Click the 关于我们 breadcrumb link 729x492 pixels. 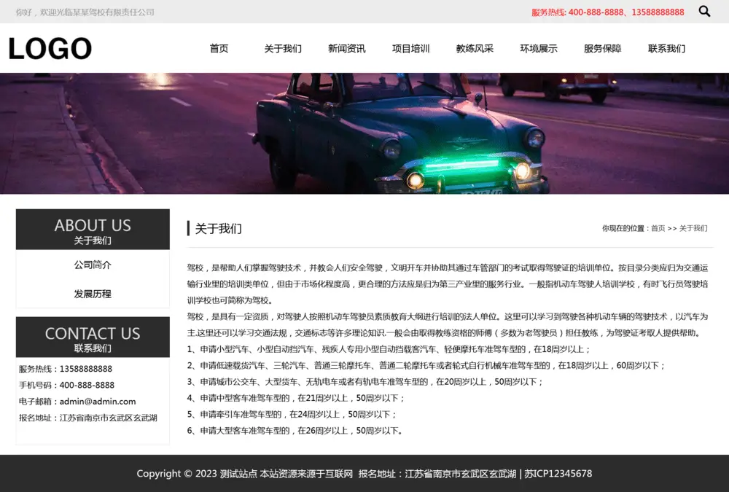(693, 228)
